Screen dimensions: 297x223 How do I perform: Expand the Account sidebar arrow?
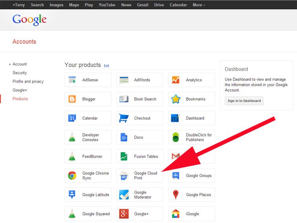(x=10, y=65)
